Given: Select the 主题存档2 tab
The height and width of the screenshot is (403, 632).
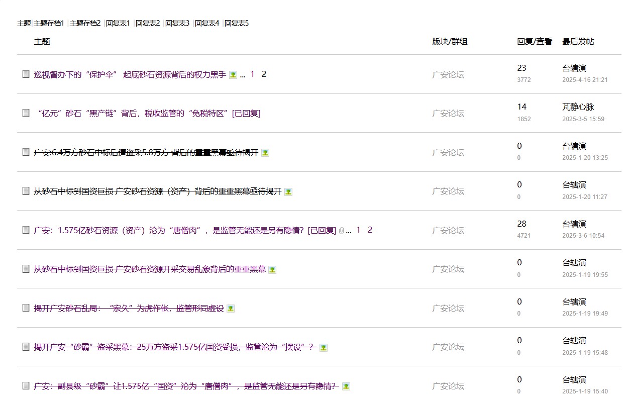Looking at the screenshot, I should tap(85, 23).
